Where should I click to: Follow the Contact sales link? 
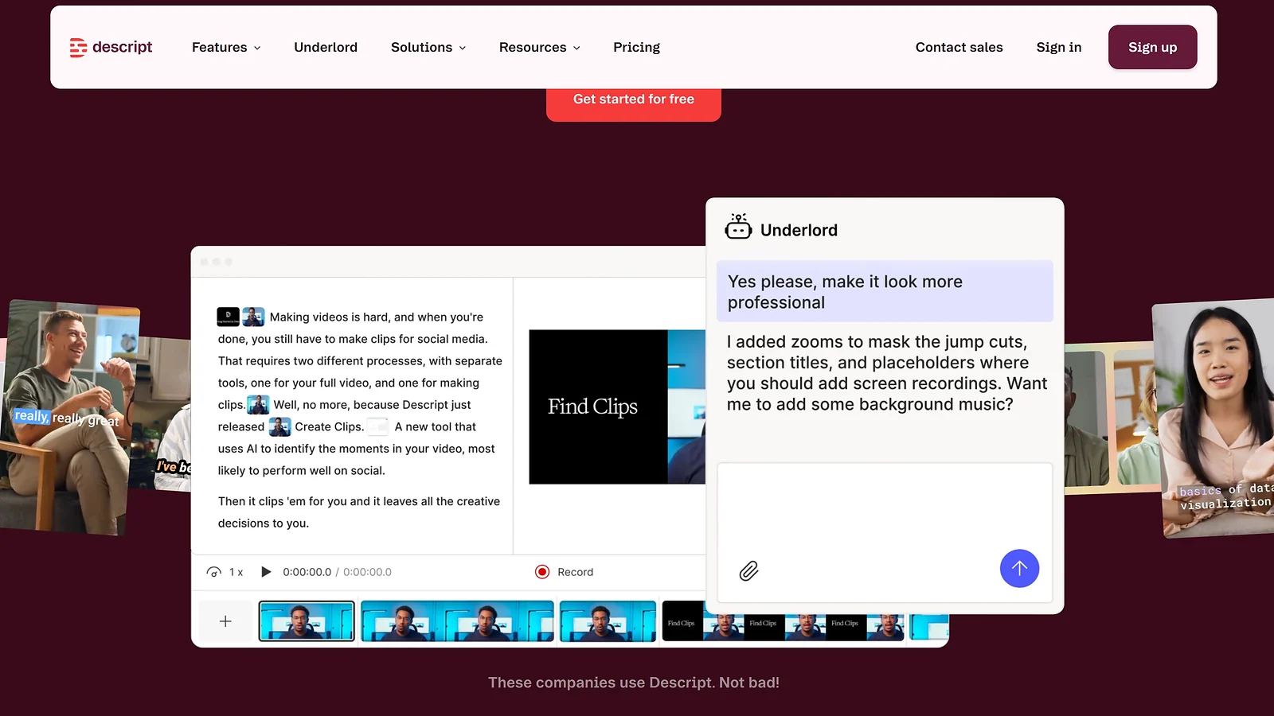click(959, 48)
